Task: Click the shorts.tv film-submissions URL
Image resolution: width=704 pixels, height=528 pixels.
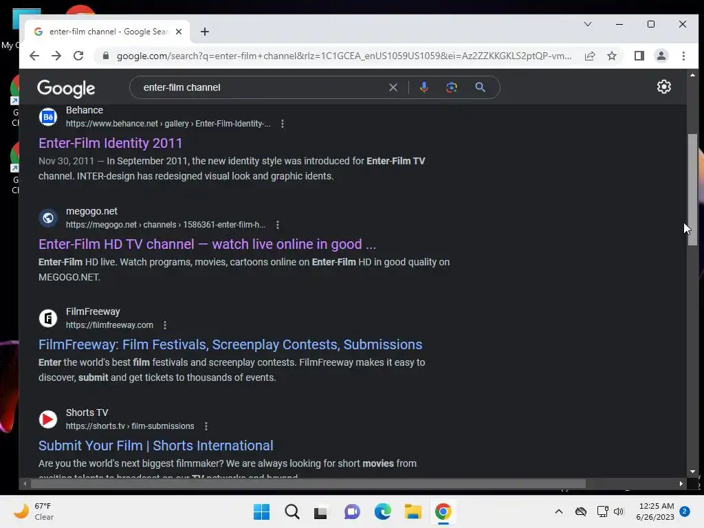Action: pos(130,426)
